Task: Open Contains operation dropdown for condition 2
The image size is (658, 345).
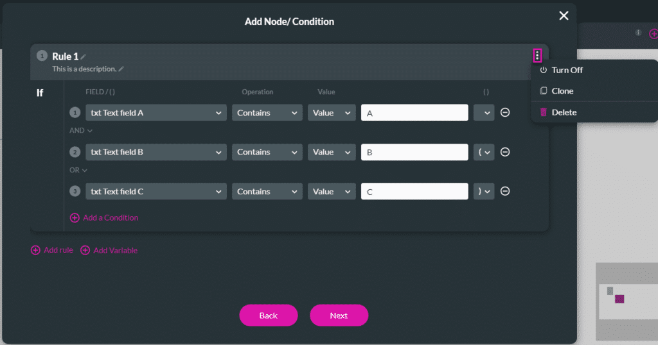Action: [267, 152]
